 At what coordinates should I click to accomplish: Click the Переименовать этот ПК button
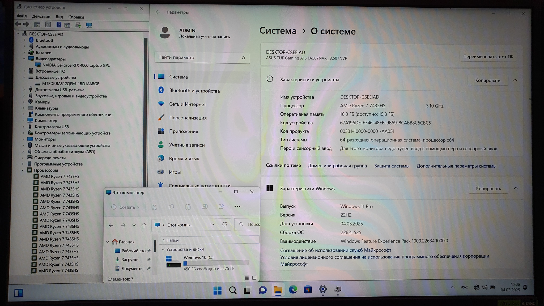point(488,57)
